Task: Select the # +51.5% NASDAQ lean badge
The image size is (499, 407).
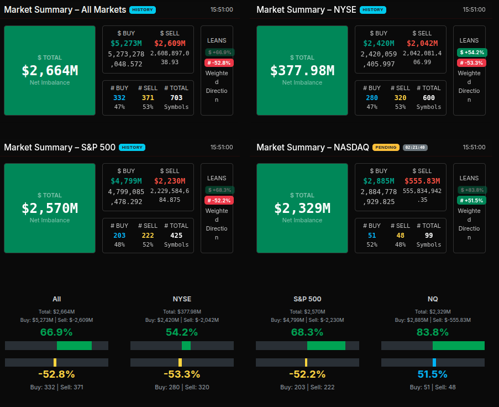Action: pyautogui.click(x=472, y=200)
